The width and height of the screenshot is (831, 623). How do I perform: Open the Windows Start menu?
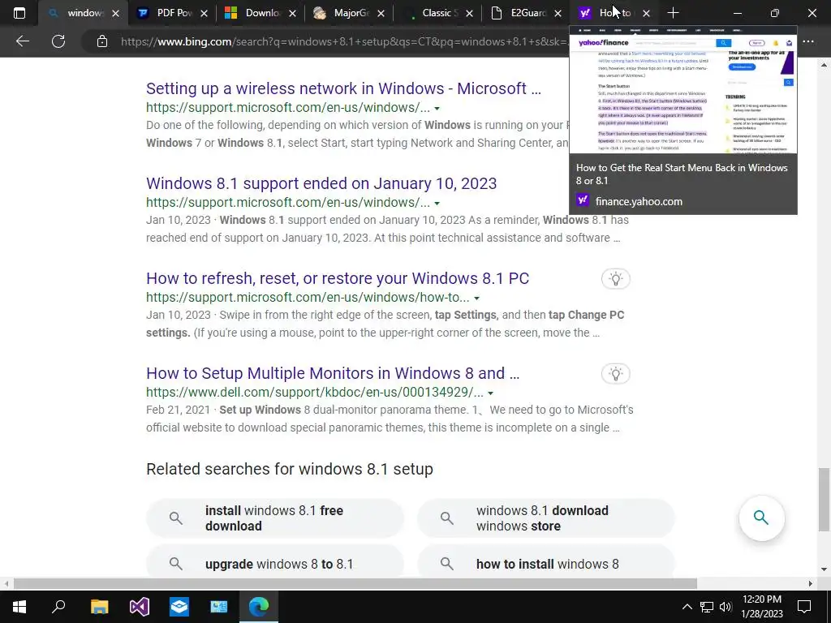[19, 607]
